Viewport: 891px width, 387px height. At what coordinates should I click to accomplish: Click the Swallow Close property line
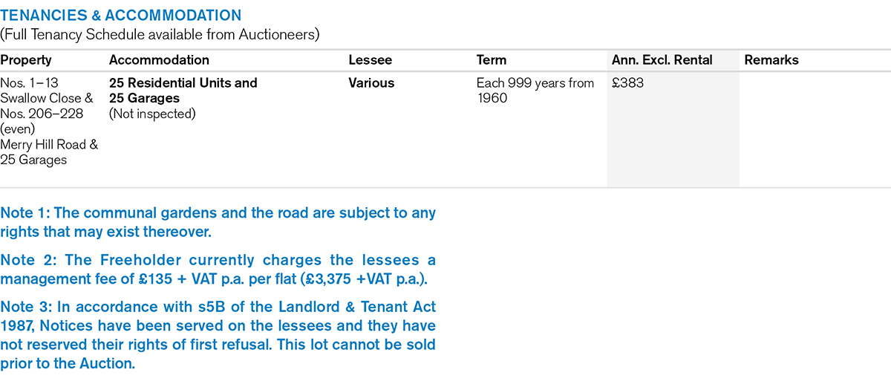click(x=46, y=98)
